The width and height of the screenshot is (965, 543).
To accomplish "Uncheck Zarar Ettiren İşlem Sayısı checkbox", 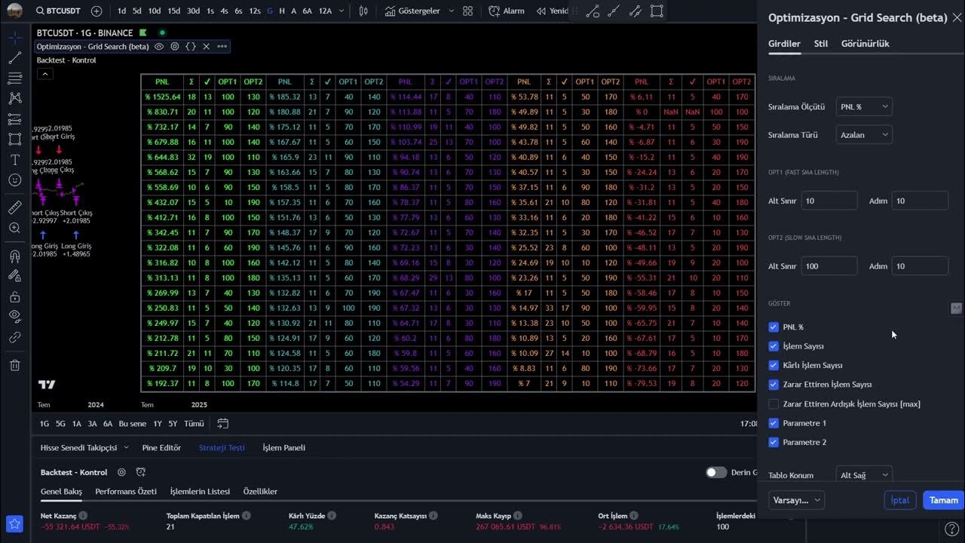I will coord(774,385).
